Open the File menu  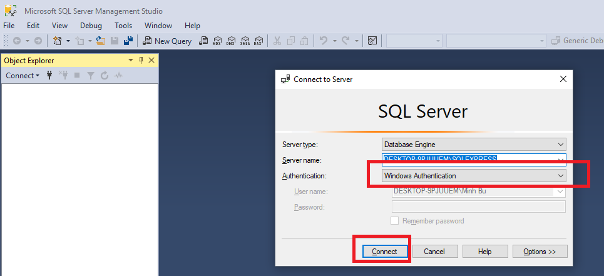tap(9, 26)
